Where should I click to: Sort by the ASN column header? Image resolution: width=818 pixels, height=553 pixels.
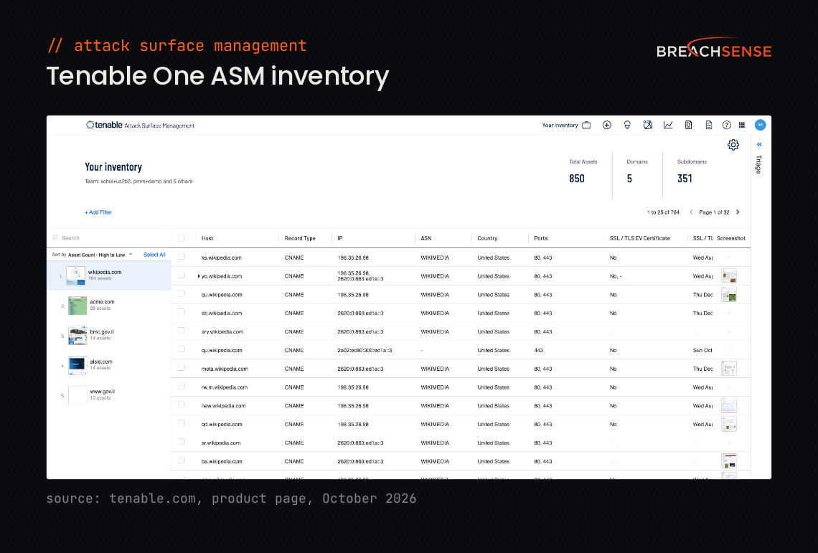click(426, 238)
